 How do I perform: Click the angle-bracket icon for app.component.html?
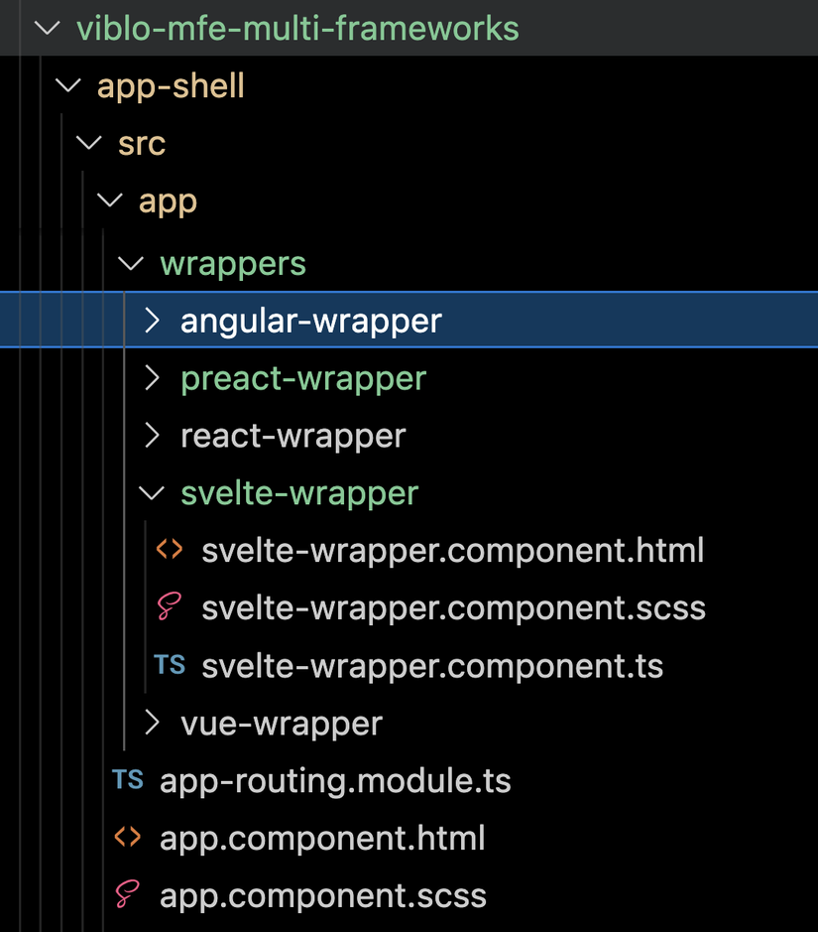(x=127, y=838)
